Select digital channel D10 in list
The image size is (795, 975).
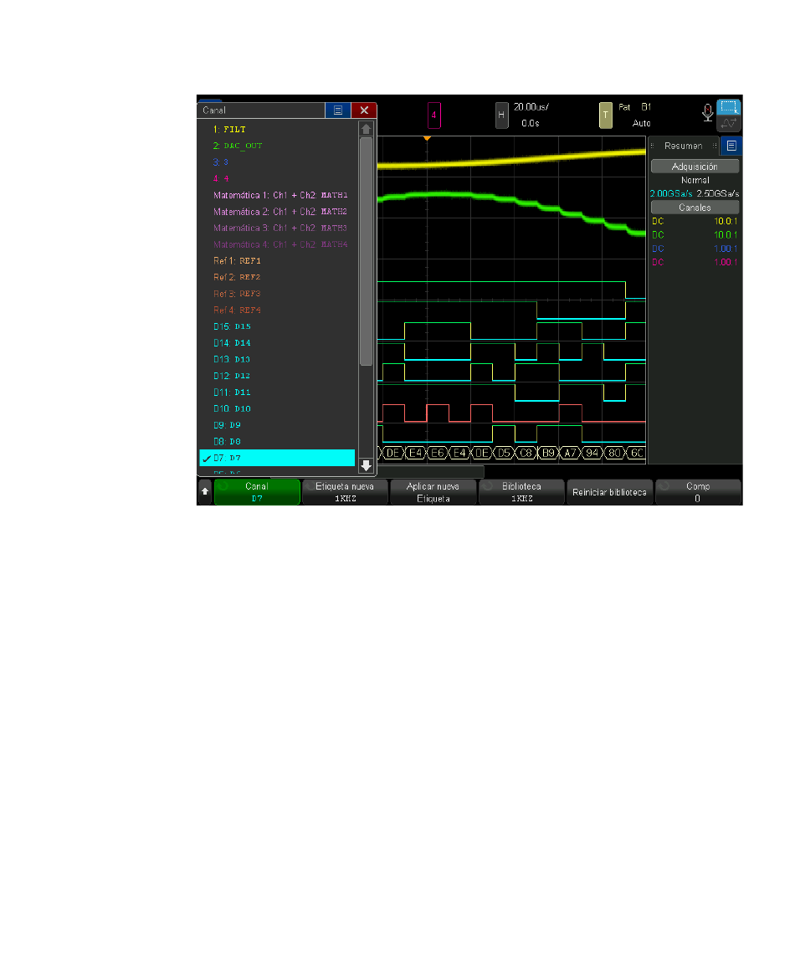pos(277,409)
